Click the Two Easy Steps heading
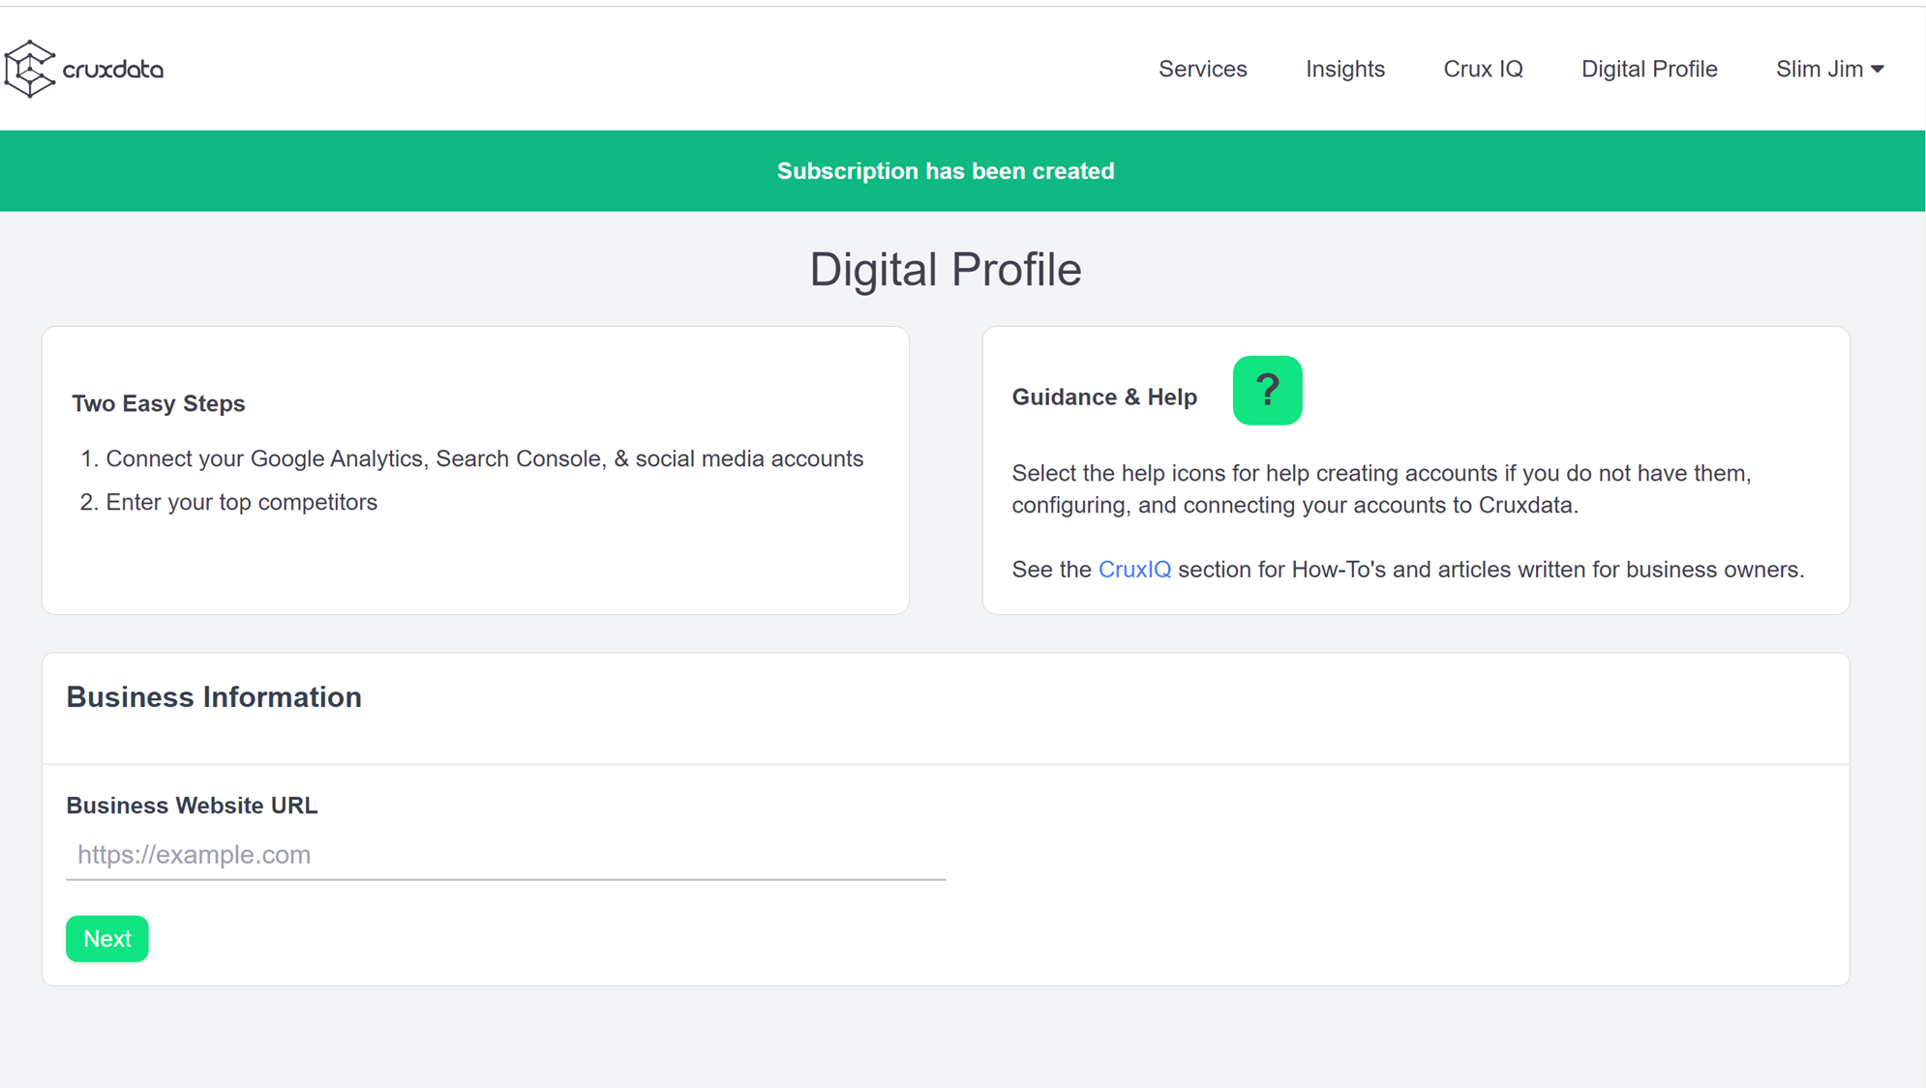 159,403
